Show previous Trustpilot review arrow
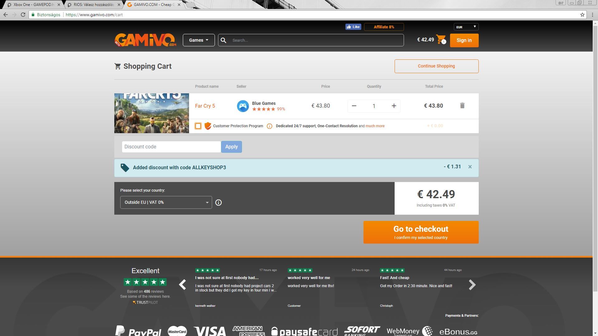Viewport: 598px width, 336px height. pos(183,285)
